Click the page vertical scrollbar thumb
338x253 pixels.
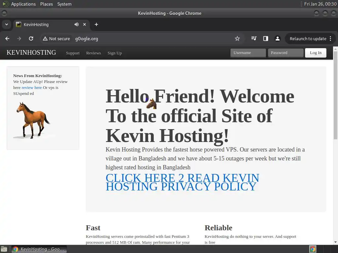pos(335,95)
